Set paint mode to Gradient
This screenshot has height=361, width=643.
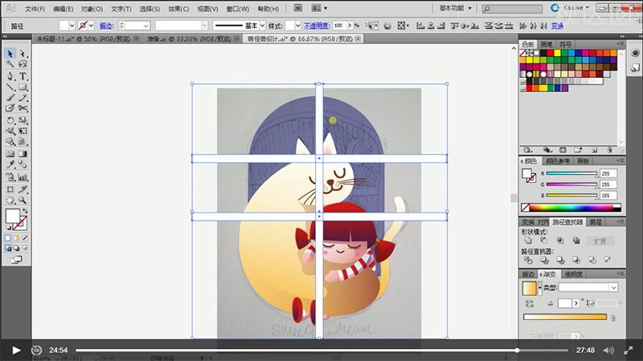pyautogui.click(x=16, y=237)
